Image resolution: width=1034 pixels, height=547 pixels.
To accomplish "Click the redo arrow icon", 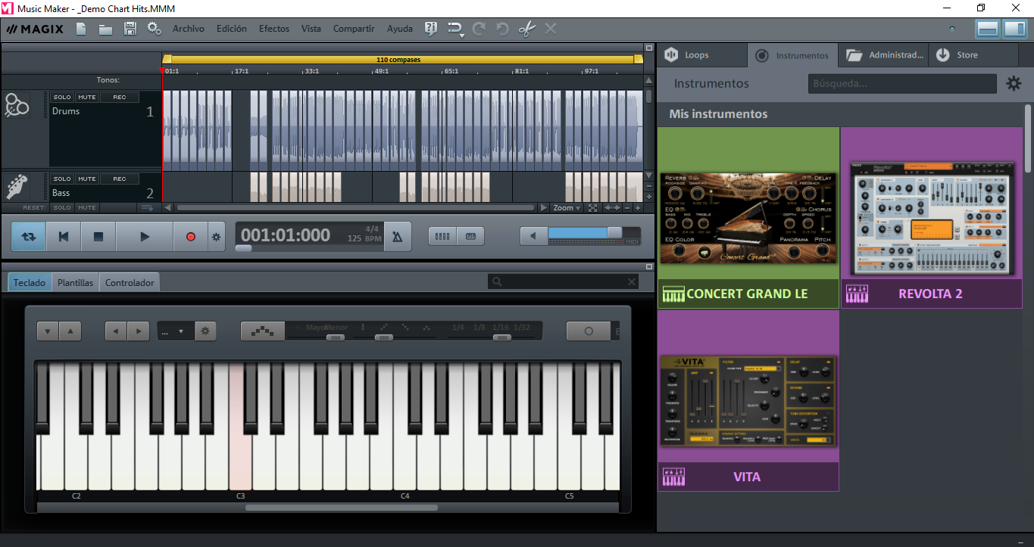I will tap(479, 29).
